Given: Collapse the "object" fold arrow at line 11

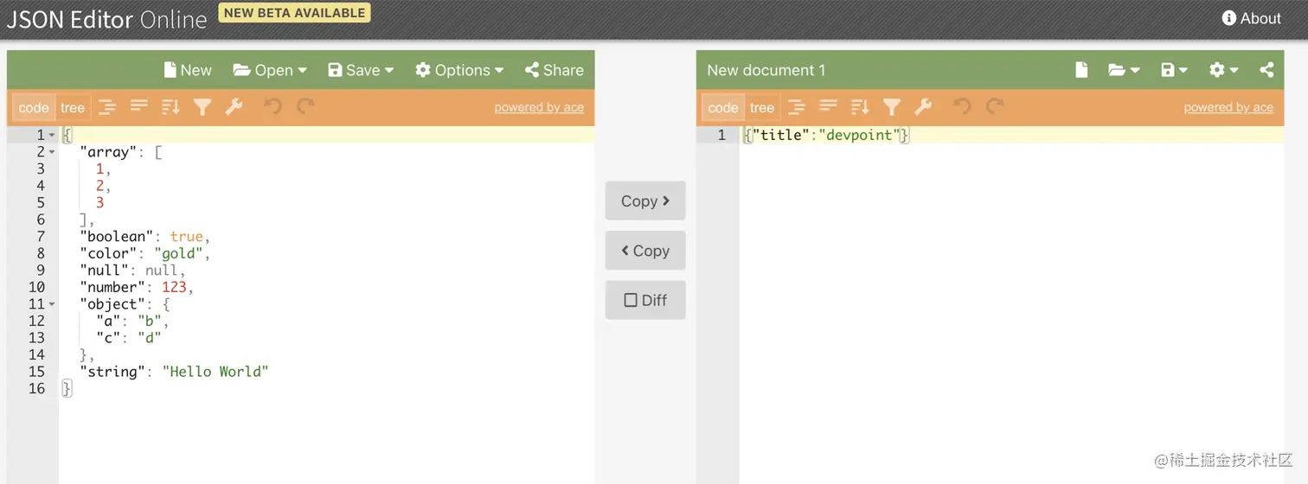Looking at the screenshot, I should 52,304.
